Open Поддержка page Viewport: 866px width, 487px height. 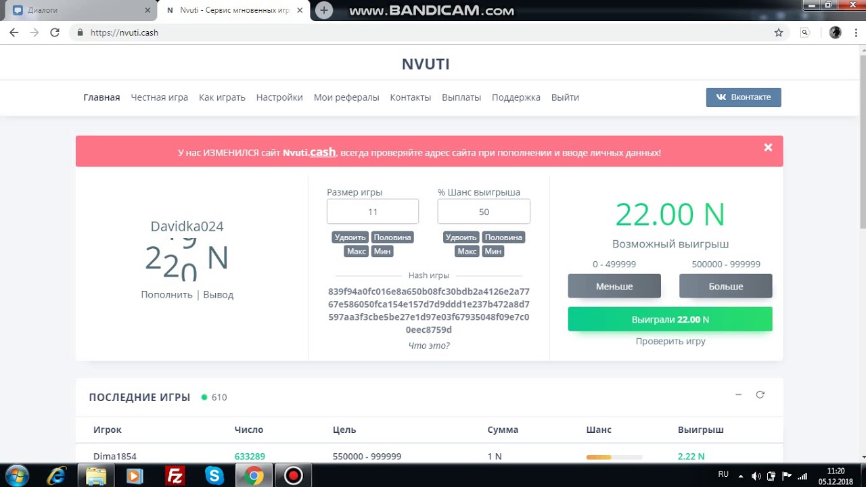516,97
